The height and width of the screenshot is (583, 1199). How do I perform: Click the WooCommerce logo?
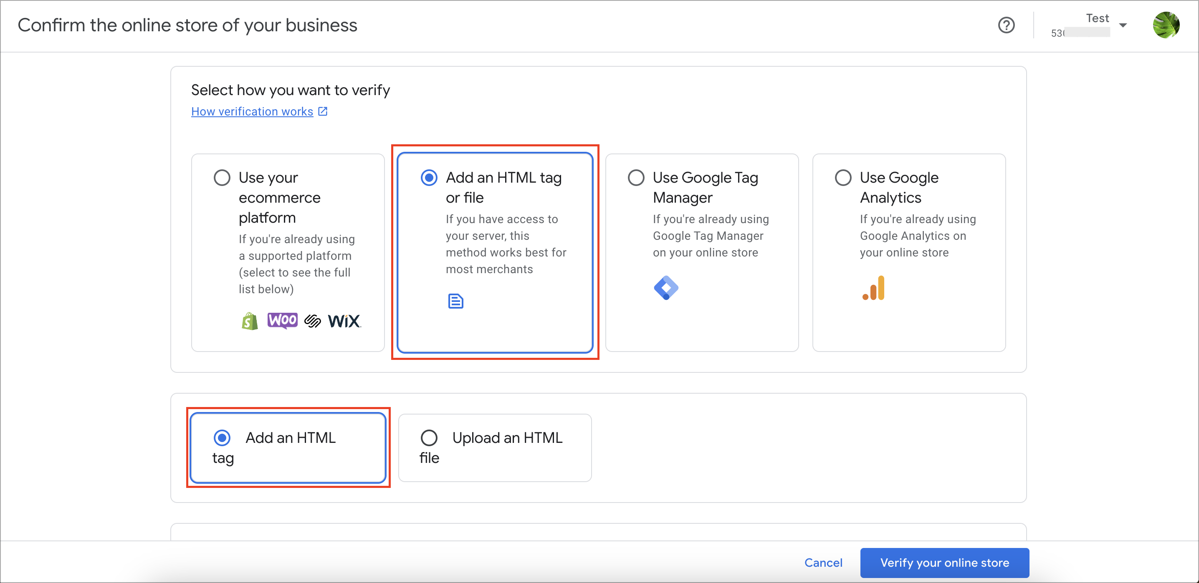pos(283,320)
